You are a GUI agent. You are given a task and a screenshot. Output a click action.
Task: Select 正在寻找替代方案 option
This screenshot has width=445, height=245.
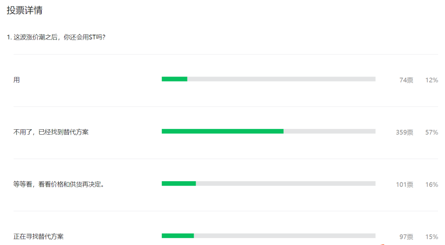pyautogui.click(x=39, y=236)
